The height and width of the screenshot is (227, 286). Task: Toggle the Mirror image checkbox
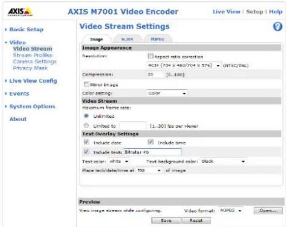pos(86,84)
